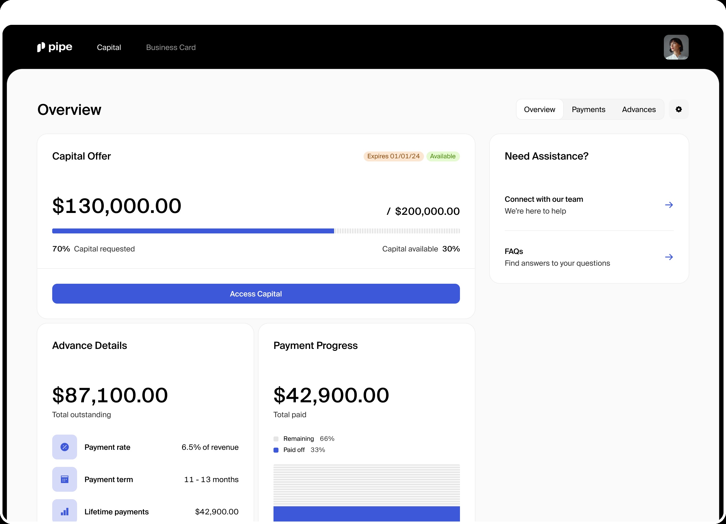Click the Lifetime payments bar chart icon
Viewport: 726px width, 524px height.
65,511
